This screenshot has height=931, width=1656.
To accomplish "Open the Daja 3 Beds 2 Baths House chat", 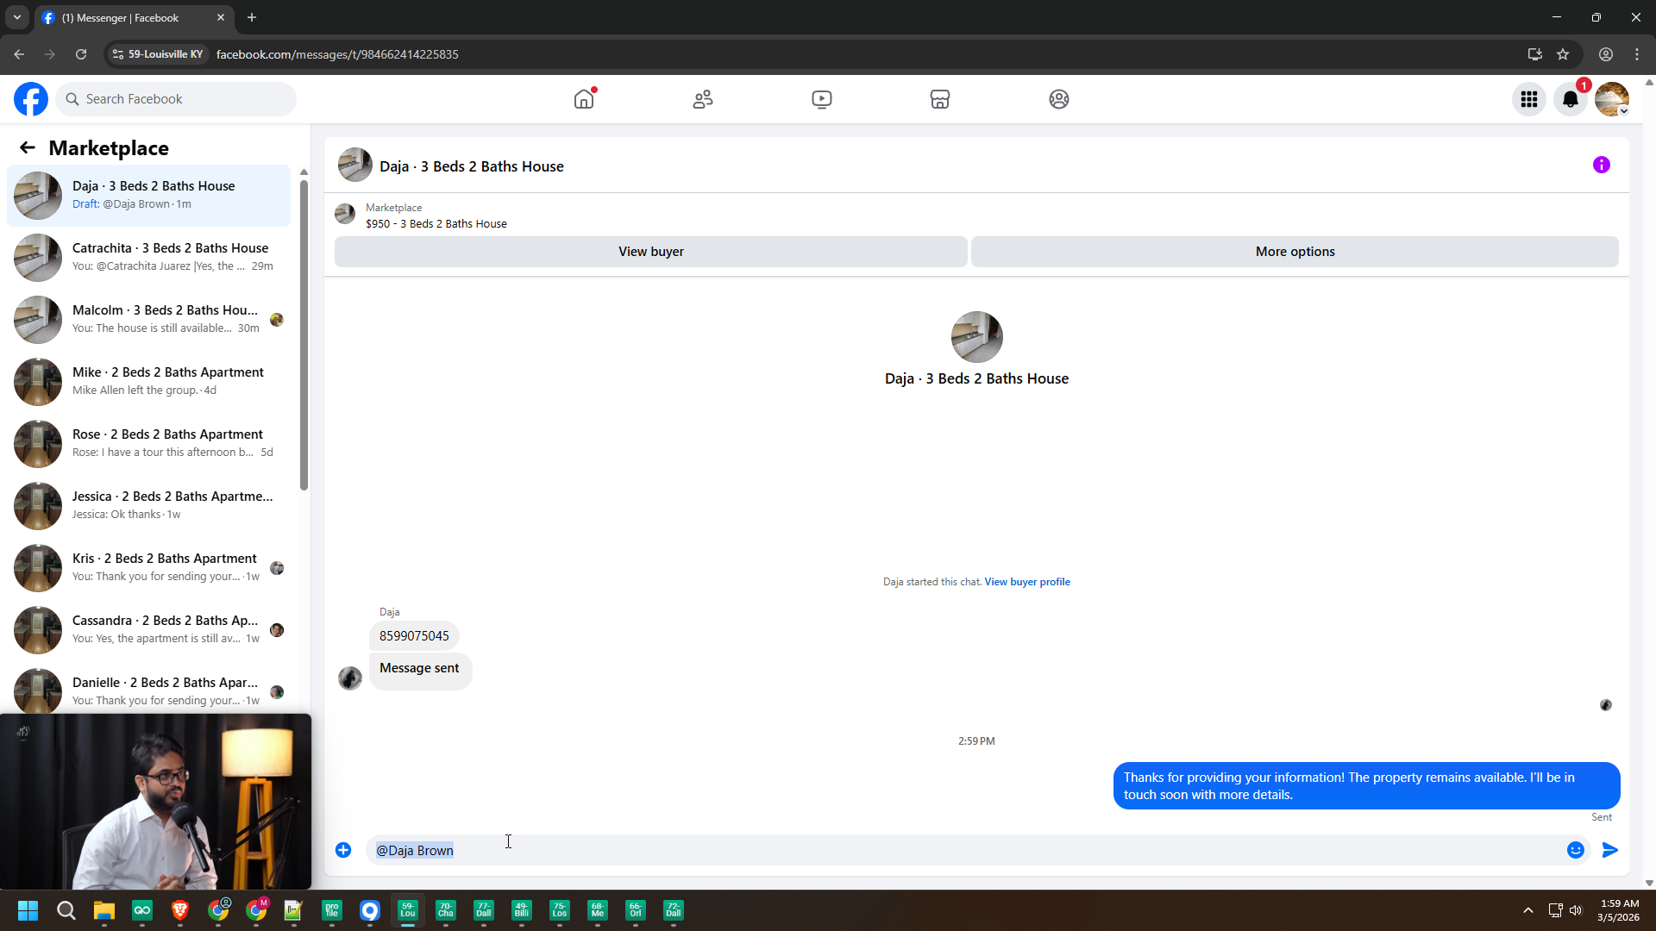I will pyautogui.click(x=149, y=196).
